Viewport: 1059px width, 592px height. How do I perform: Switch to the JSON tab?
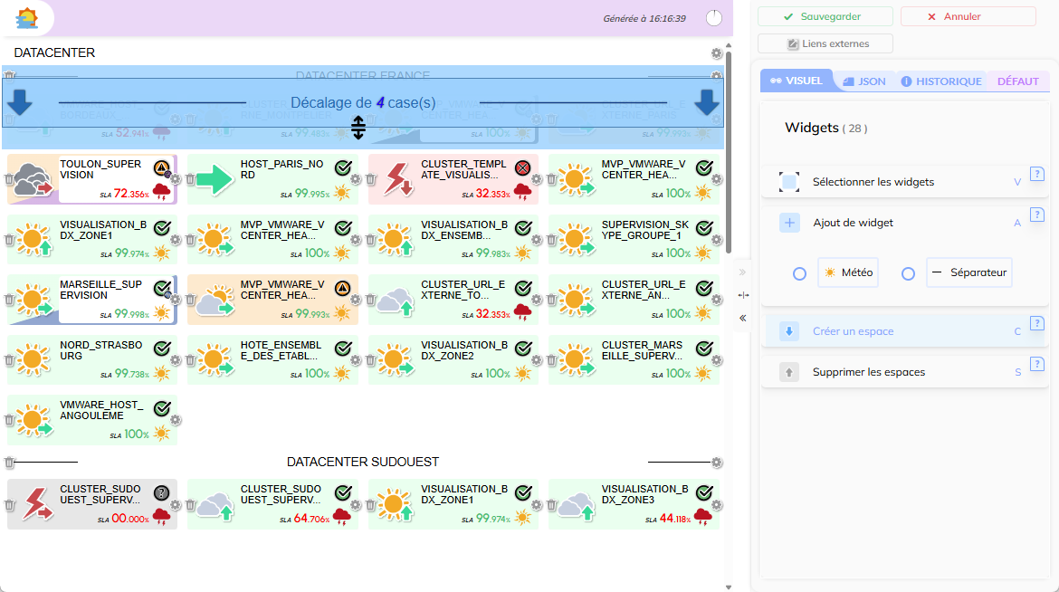tap(863, 81)
